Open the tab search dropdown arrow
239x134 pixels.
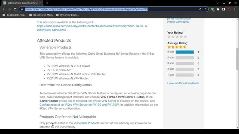217,3
